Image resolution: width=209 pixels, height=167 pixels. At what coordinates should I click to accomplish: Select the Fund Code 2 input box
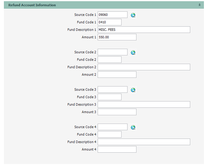point(109,60)
